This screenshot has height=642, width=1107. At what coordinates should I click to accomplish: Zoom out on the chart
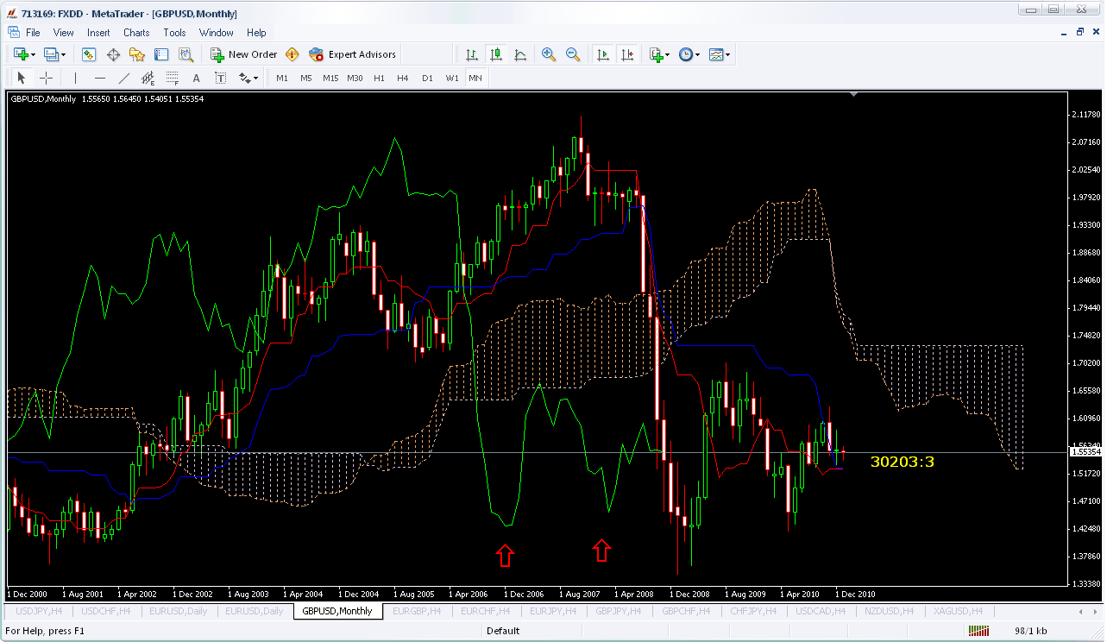tap(573, 54)
